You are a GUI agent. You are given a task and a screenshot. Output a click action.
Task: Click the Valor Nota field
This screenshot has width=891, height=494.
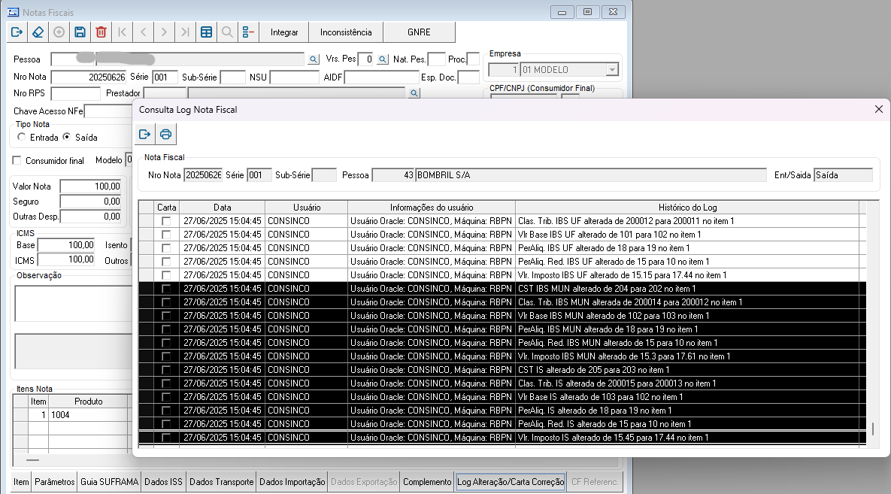coord(90,186)
